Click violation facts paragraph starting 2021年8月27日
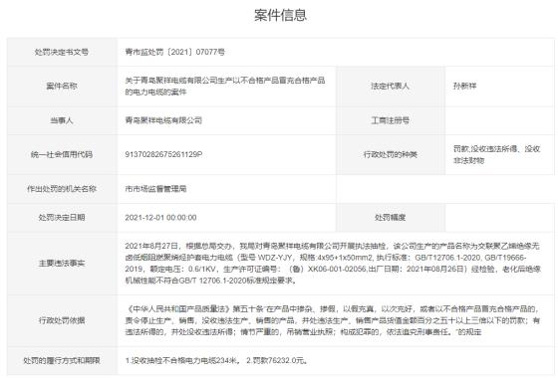Image resolution: width=558 pixels, height=378 pixels. click(x=333, y=264)
